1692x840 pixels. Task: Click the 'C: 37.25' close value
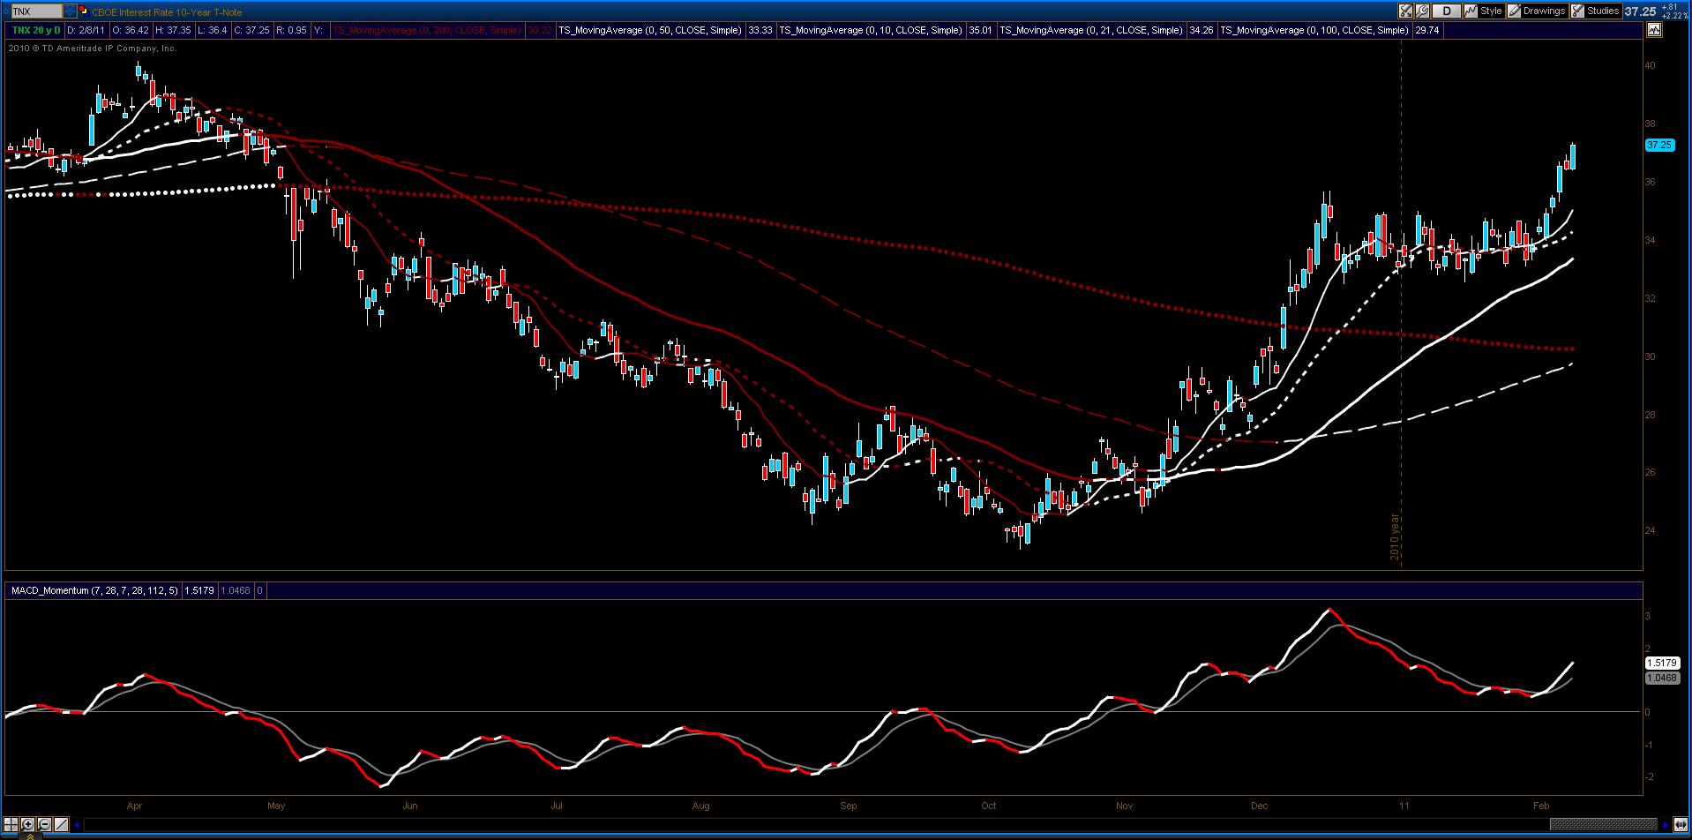click(x=251, y=30)
